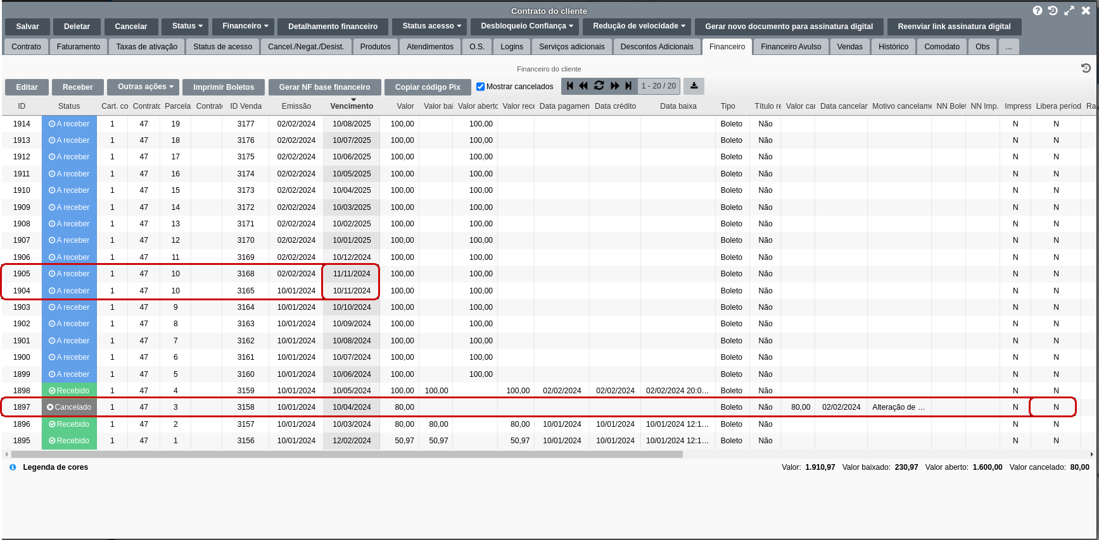Open Cancel./Negat./Desist. tab
Screen dimensions: 1099x540
coord(306,47)
